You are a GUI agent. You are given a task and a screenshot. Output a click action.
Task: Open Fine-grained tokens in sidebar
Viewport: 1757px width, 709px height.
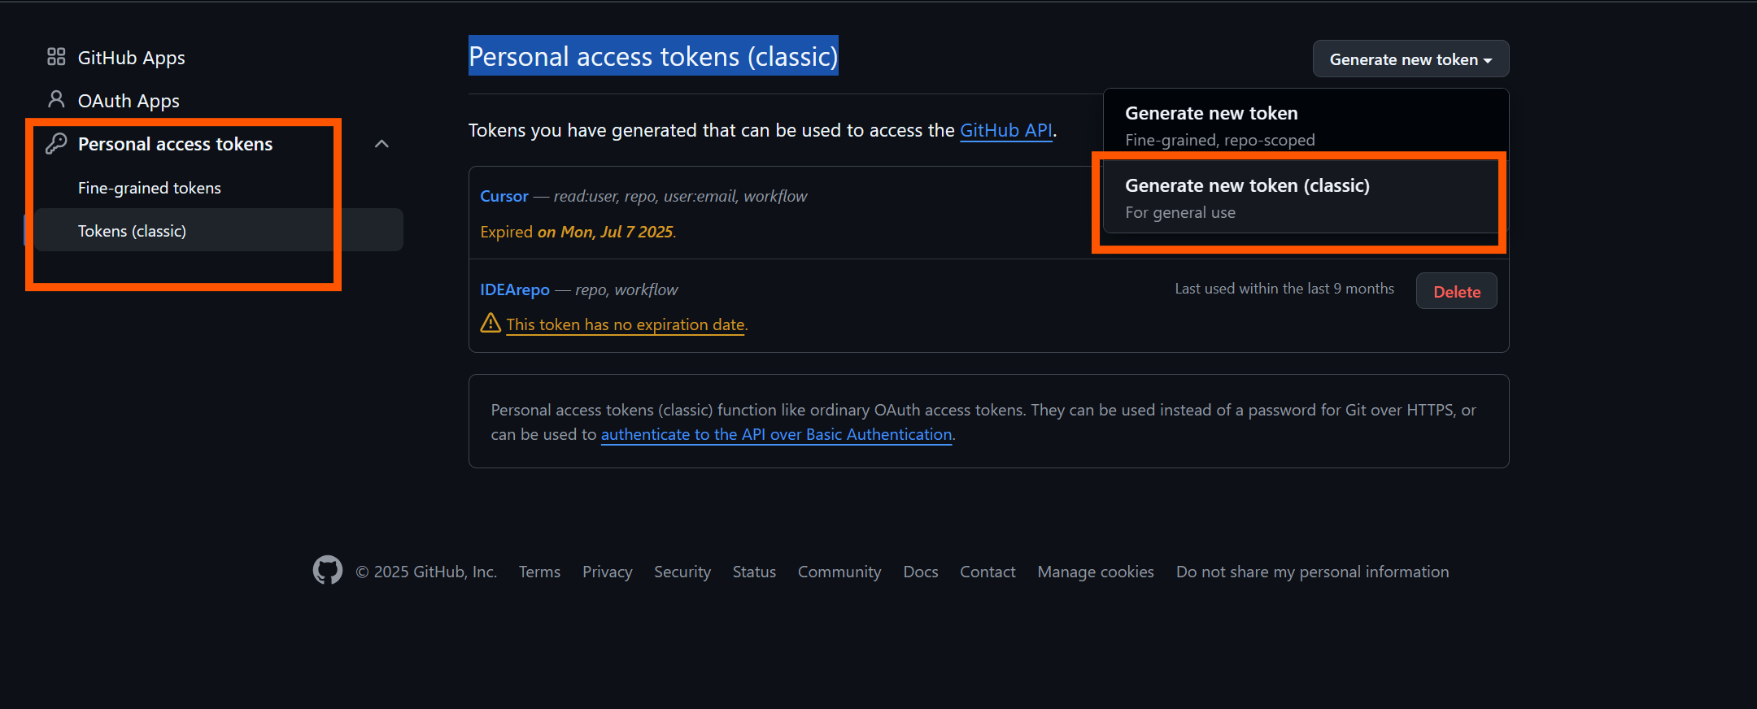click(150, 188)
